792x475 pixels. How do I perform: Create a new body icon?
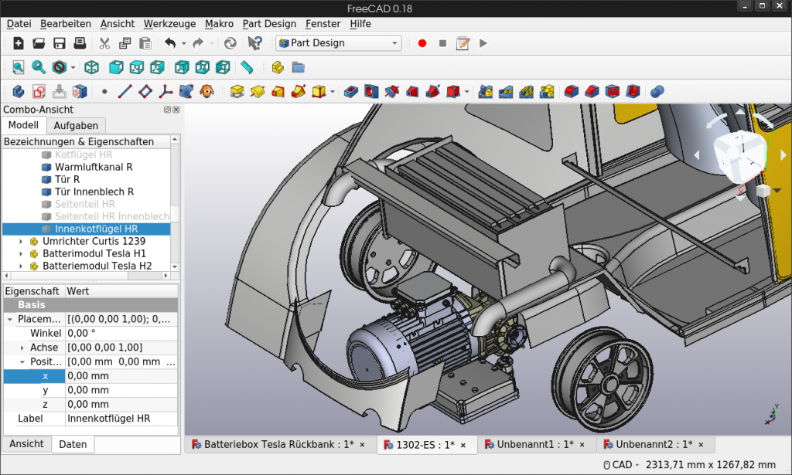(19, 91)
